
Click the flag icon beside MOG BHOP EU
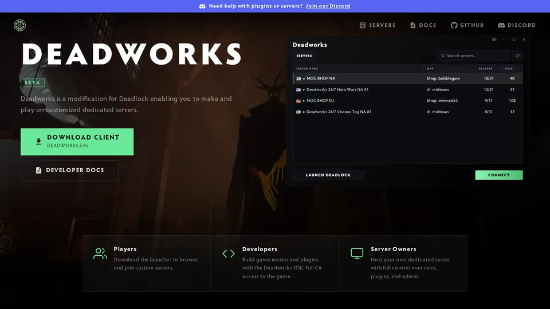[298, 101]
